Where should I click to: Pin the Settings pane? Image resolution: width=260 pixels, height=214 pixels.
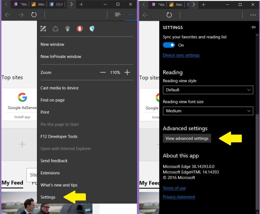[x=253, y=27]
